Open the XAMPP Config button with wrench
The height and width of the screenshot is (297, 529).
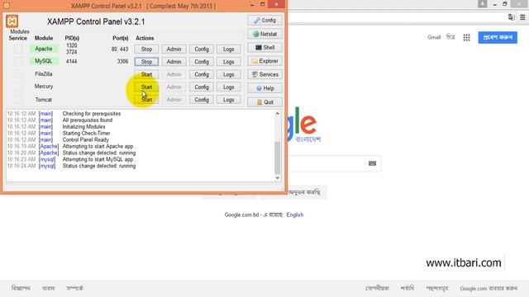264,20
